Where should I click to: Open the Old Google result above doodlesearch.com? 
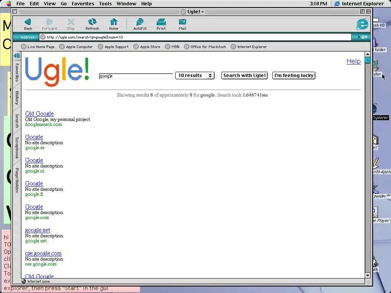[39, 114]
